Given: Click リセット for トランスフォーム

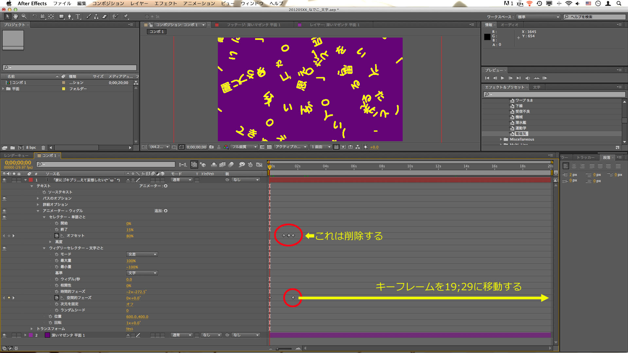Looking at the screenshot, I should click(130, 329).
